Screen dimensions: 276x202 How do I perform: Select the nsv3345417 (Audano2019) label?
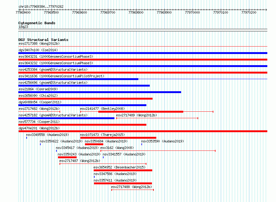coord(77,148)
